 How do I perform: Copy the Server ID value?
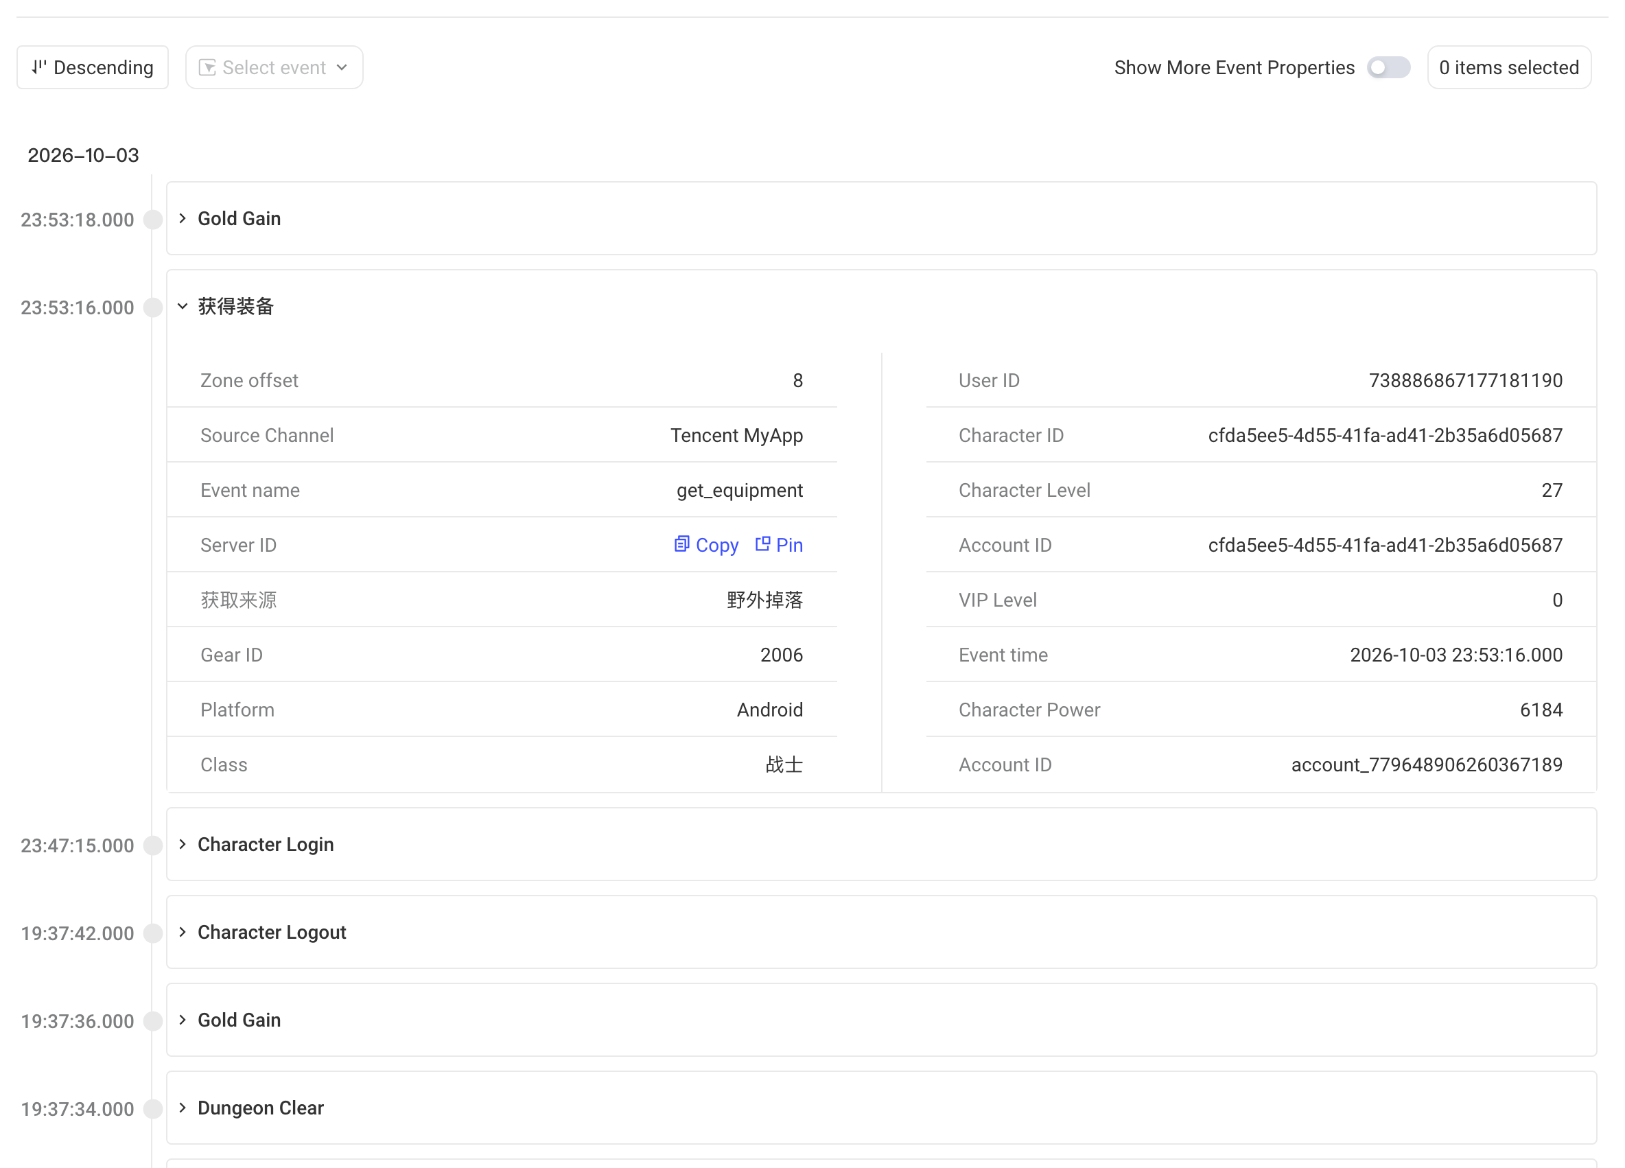(x=706, y=546)
